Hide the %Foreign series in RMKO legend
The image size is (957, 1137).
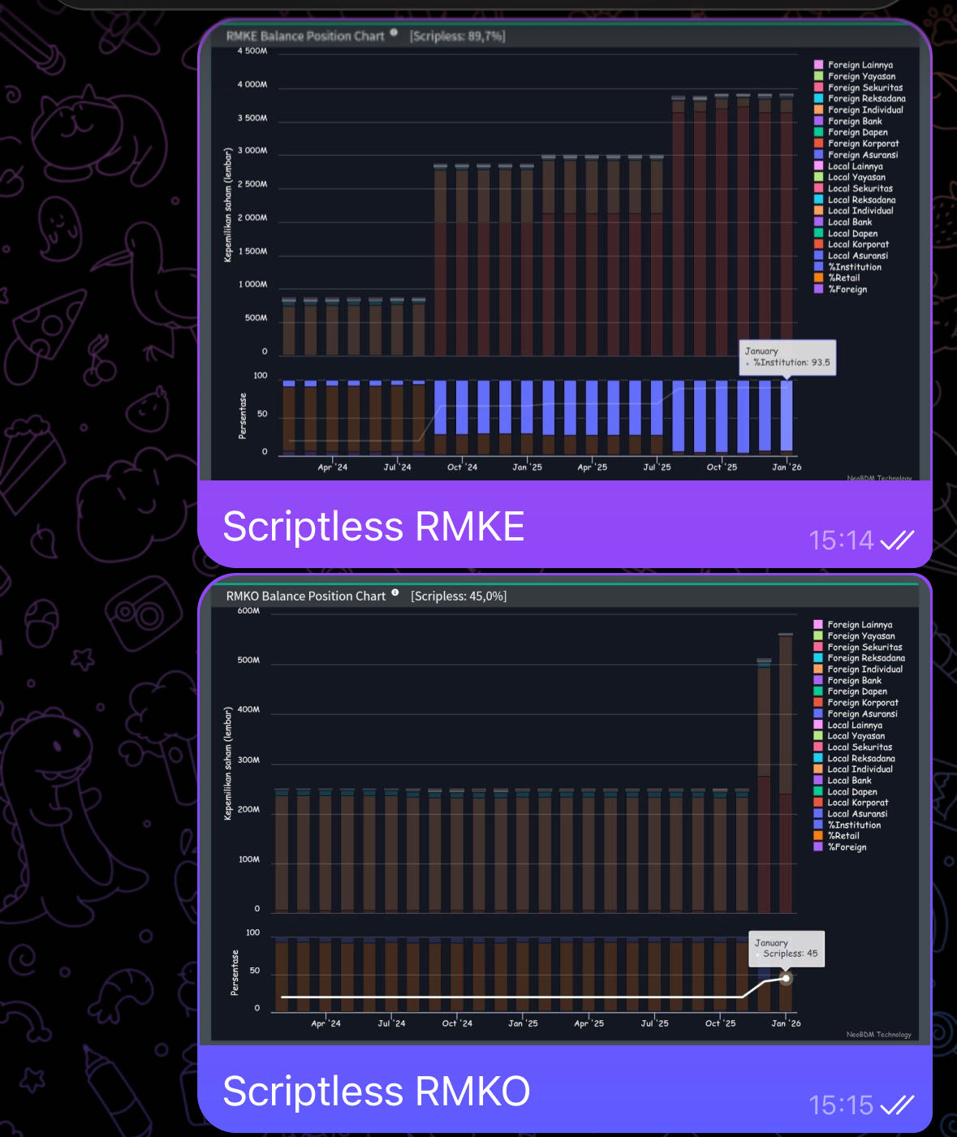point(840,847)
